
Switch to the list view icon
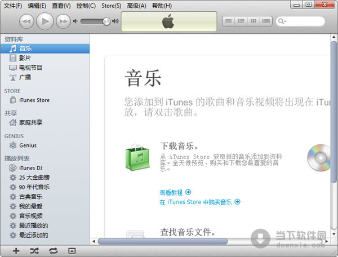point(228,21)
